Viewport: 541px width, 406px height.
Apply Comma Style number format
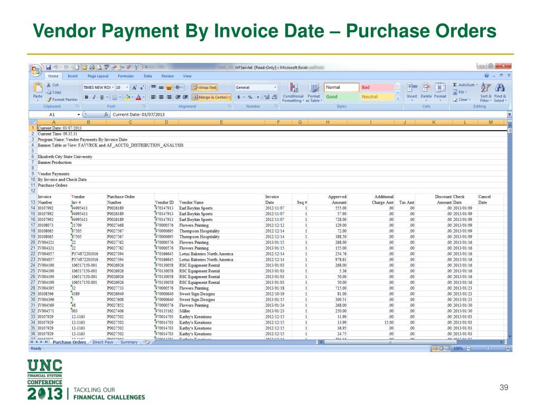[x=258, y=97]
